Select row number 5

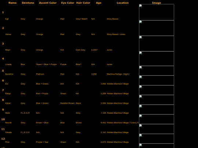pyautogui.click(x=3, y=71)
